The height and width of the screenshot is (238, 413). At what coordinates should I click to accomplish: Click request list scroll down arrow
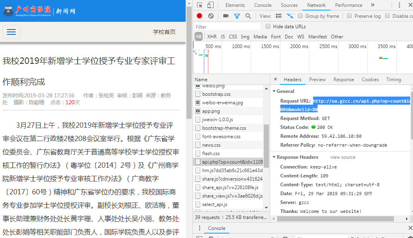click(266, 208)
